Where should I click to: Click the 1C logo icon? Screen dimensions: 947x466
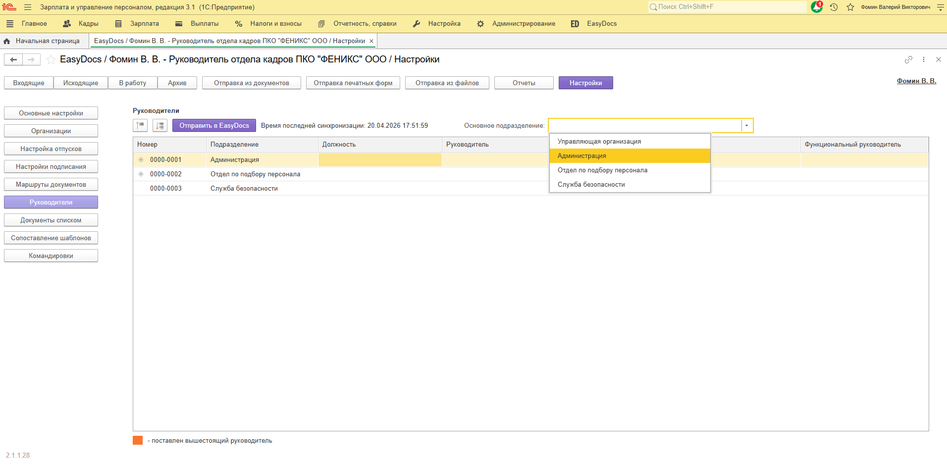(9, 7)
